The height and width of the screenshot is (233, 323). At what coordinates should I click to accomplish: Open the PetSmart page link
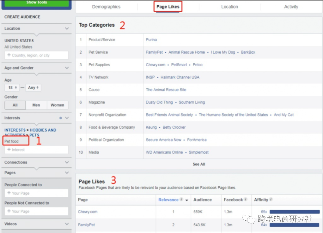pos(179,65)
